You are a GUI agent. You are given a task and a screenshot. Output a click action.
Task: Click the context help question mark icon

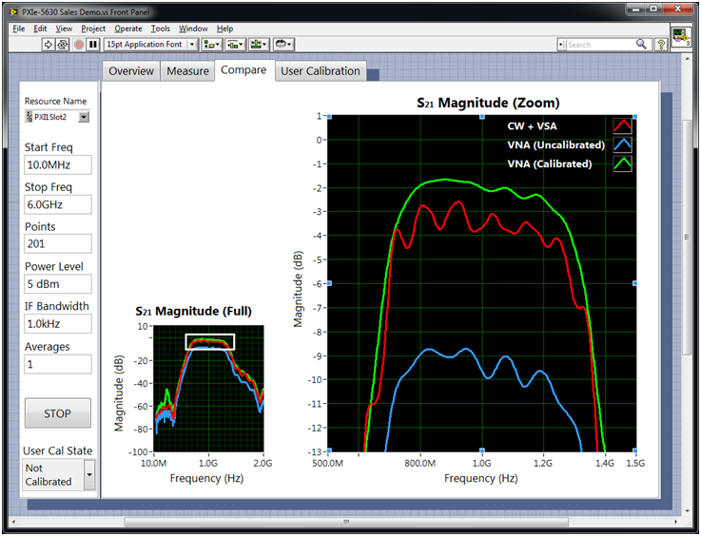pyautogui.click(x=662, y=45)
